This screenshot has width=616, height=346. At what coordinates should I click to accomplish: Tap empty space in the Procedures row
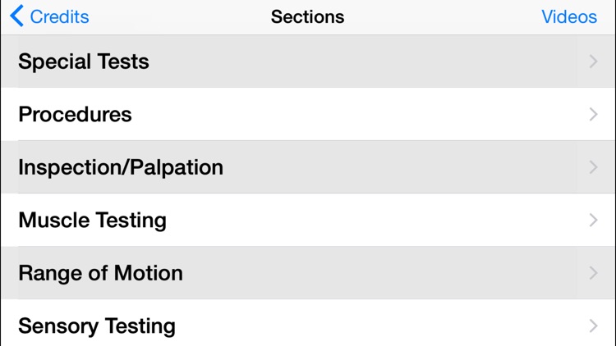[x=353, y=114]
